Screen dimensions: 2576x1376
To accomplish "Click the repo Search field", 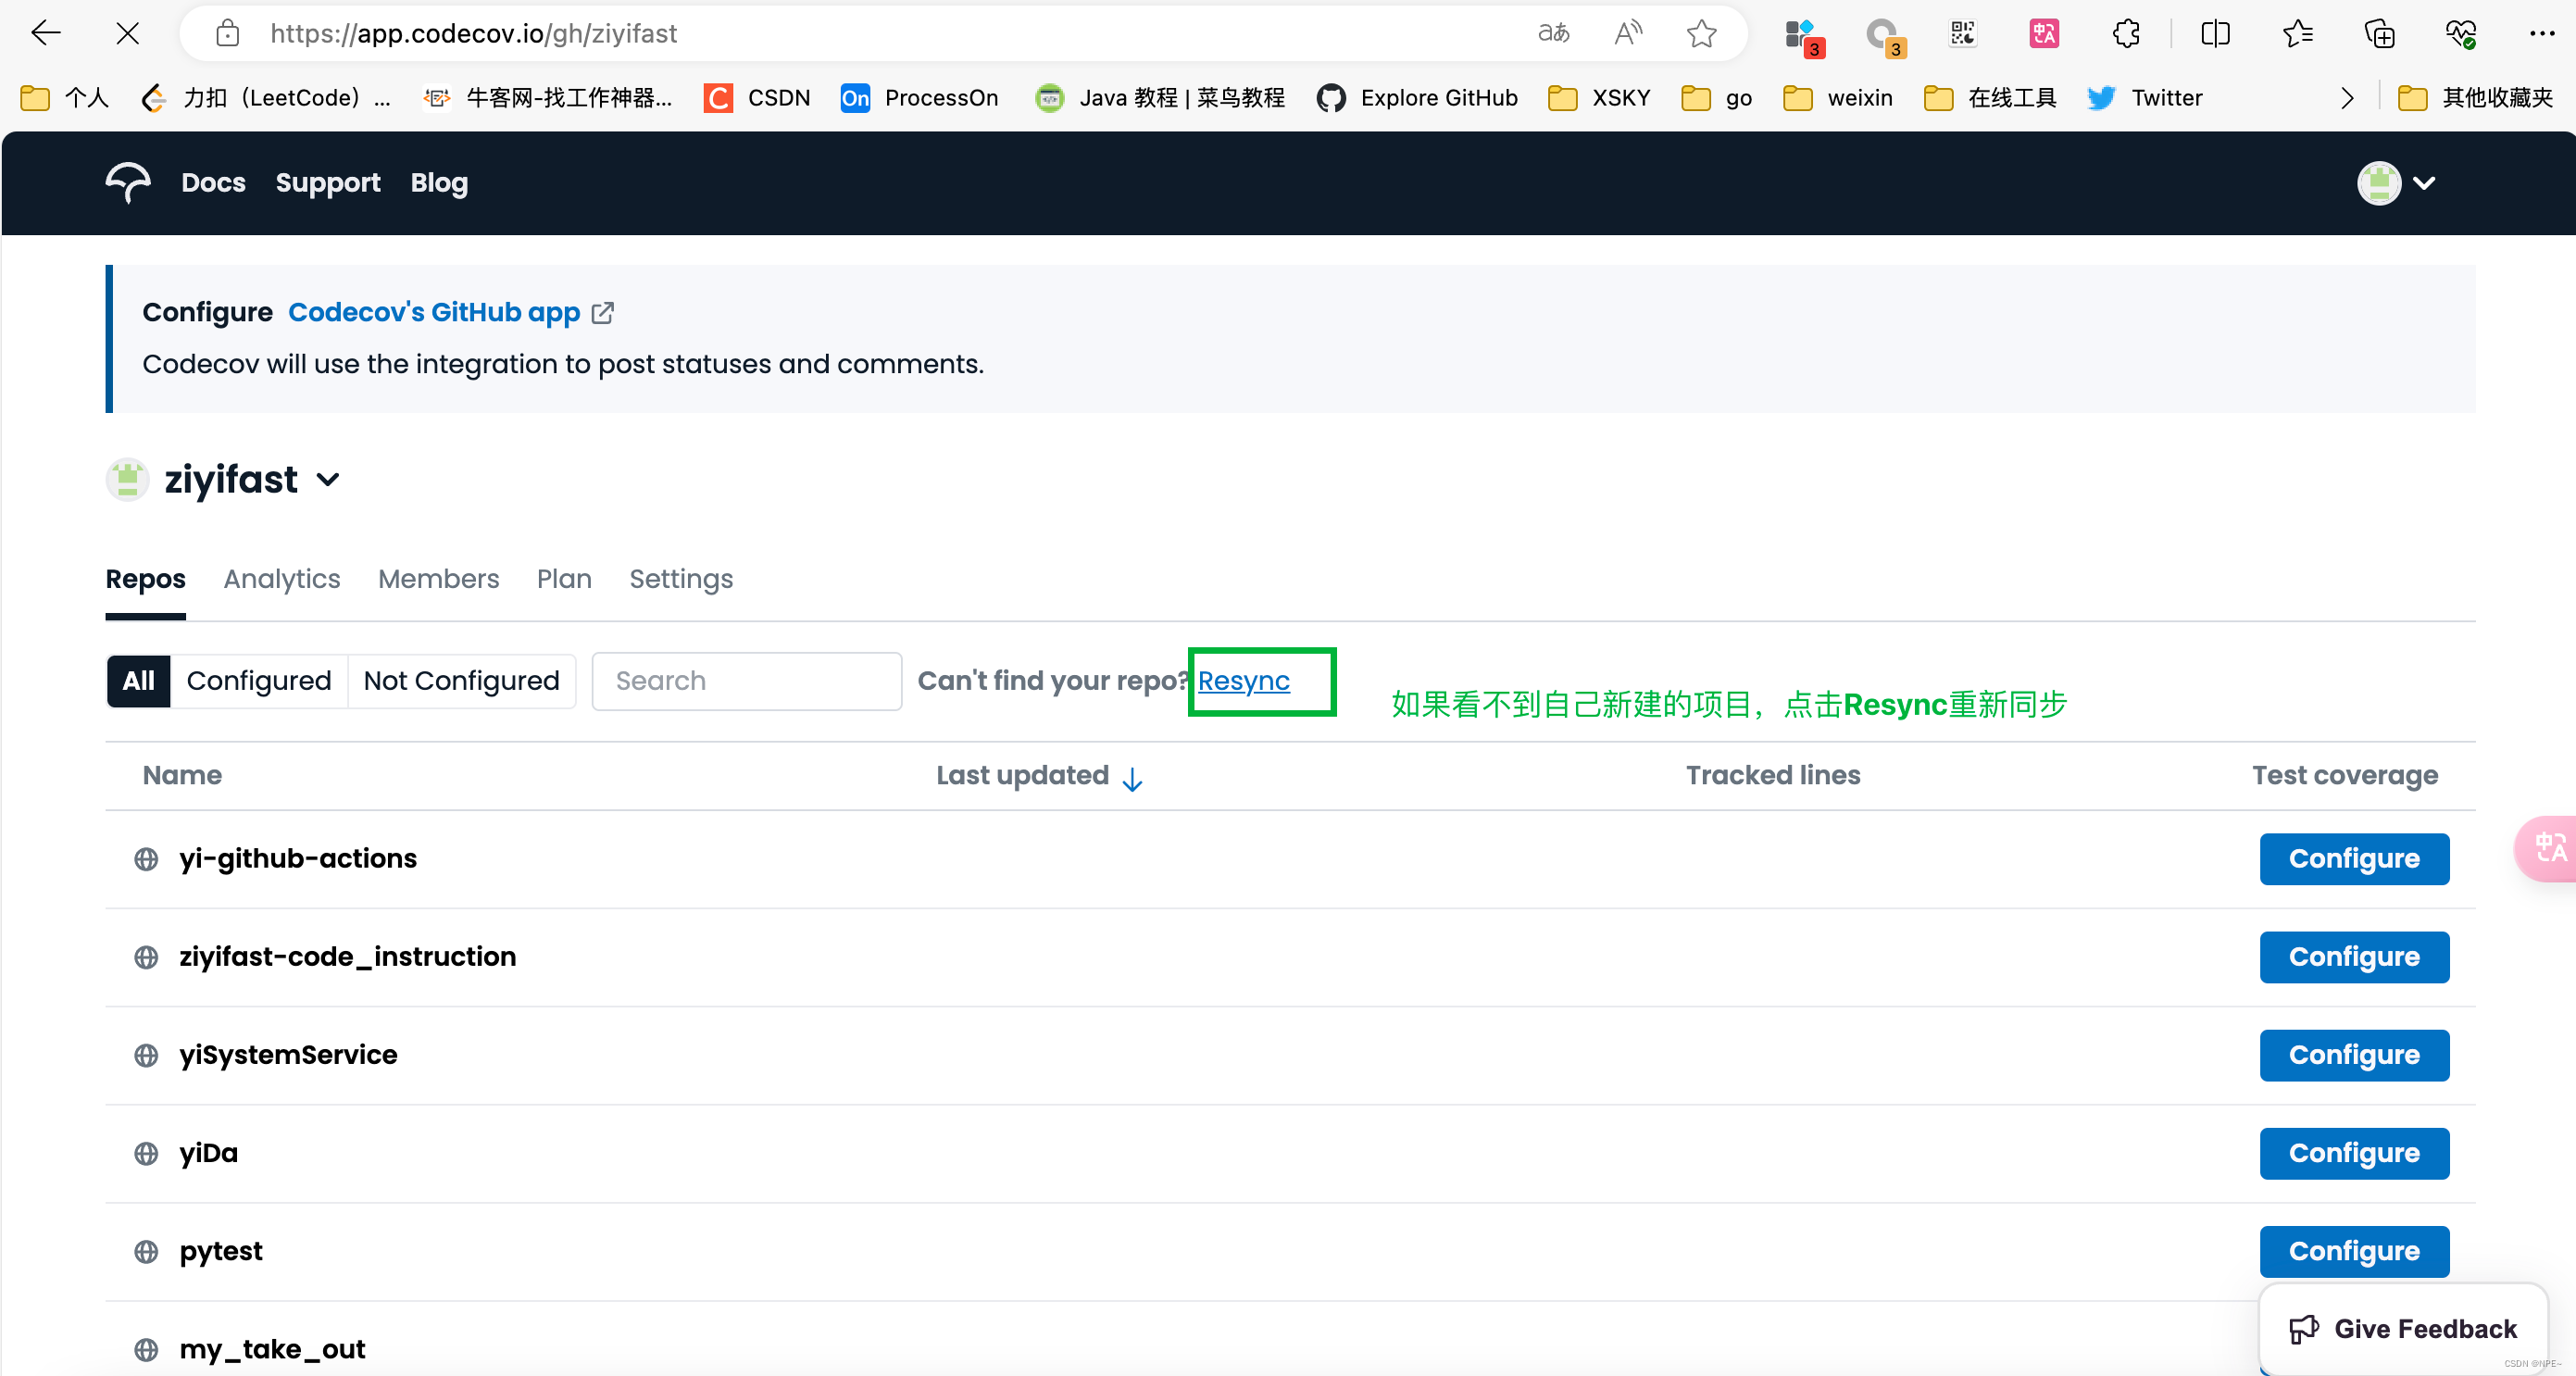I will point(746,681).
